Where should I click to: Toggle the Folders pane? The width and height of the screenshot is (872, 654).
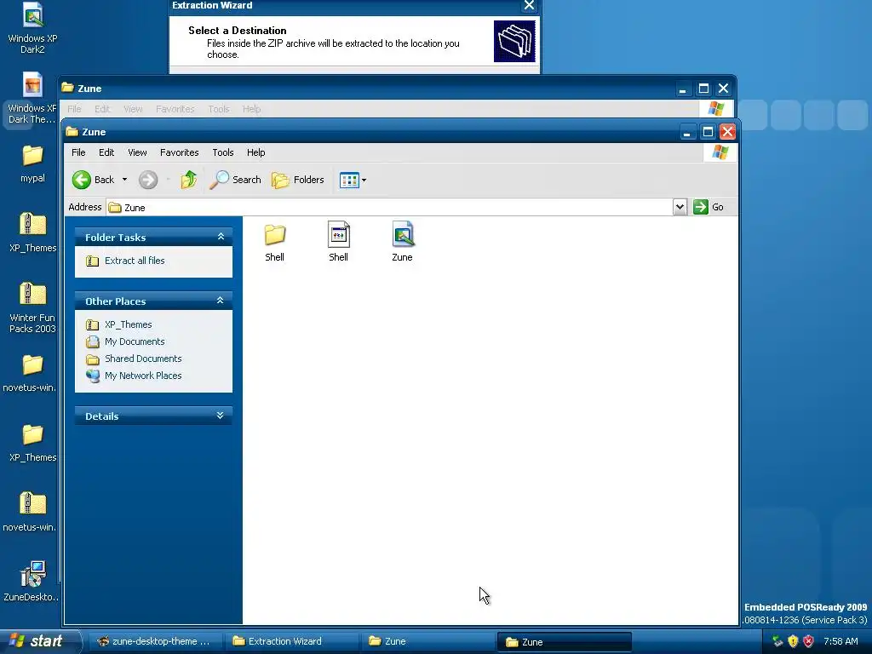pos(297,180)
